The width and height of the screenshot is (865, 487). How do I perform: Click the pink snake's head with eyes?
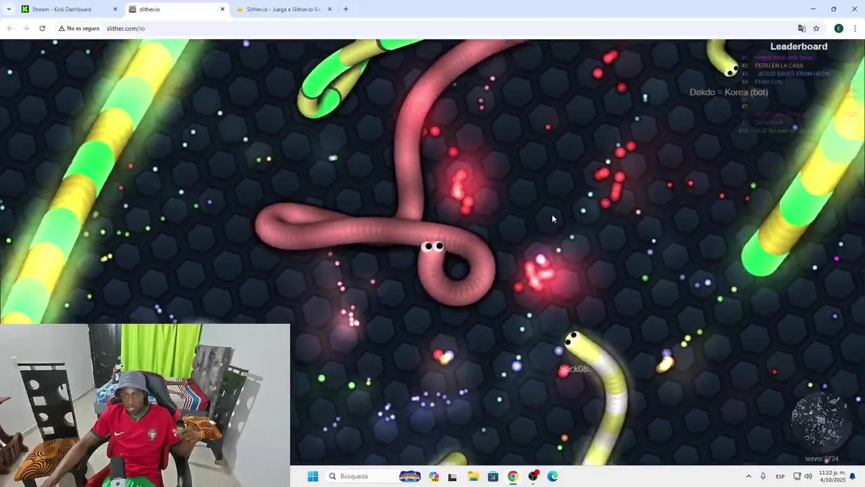pos(432,246)
